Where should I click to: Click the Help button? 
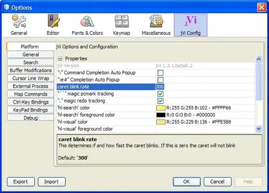click(249, 182)
